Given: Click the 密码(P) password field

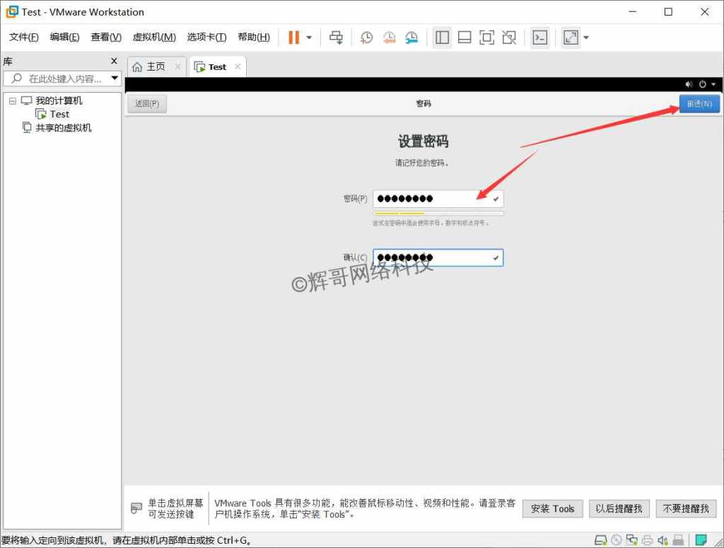Looking at the screenshot, I should 438,199.
